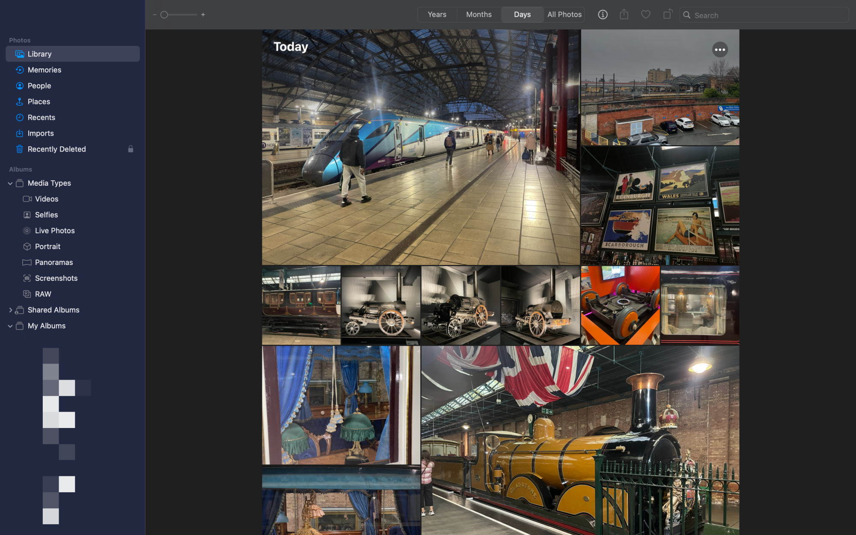Select the Shared Albums label
This screenshot has height=535, width=856.
click(53, 310)
